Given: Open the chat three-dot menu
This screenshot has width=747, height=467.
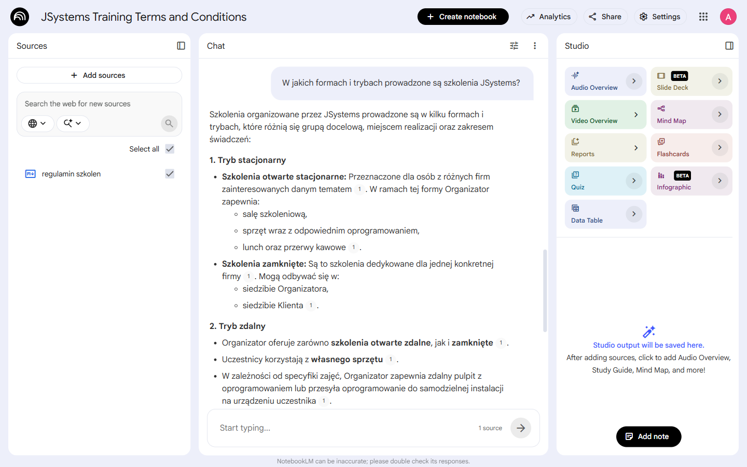Looking at the screenshot, I should coord(535,46).
